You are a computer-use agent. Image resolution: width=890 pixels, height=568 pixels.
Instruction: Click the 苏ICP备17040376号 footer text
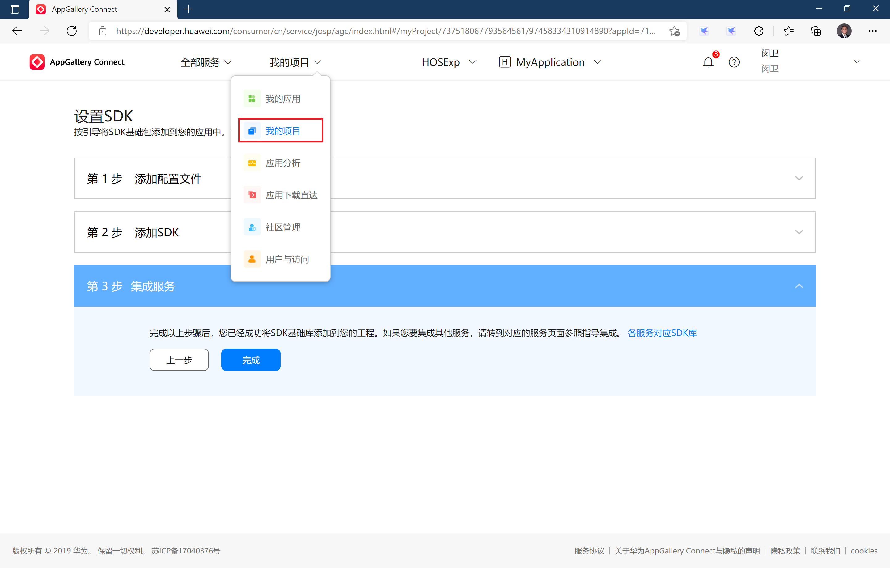(186, 551)
